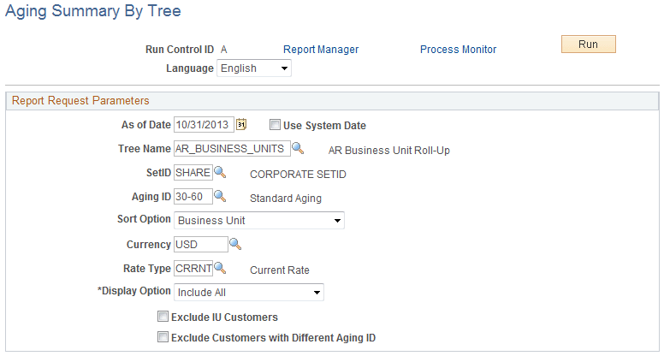Check the Exclude IU Customers box
This screenshot has width=664, height=356.
point(163,317)
